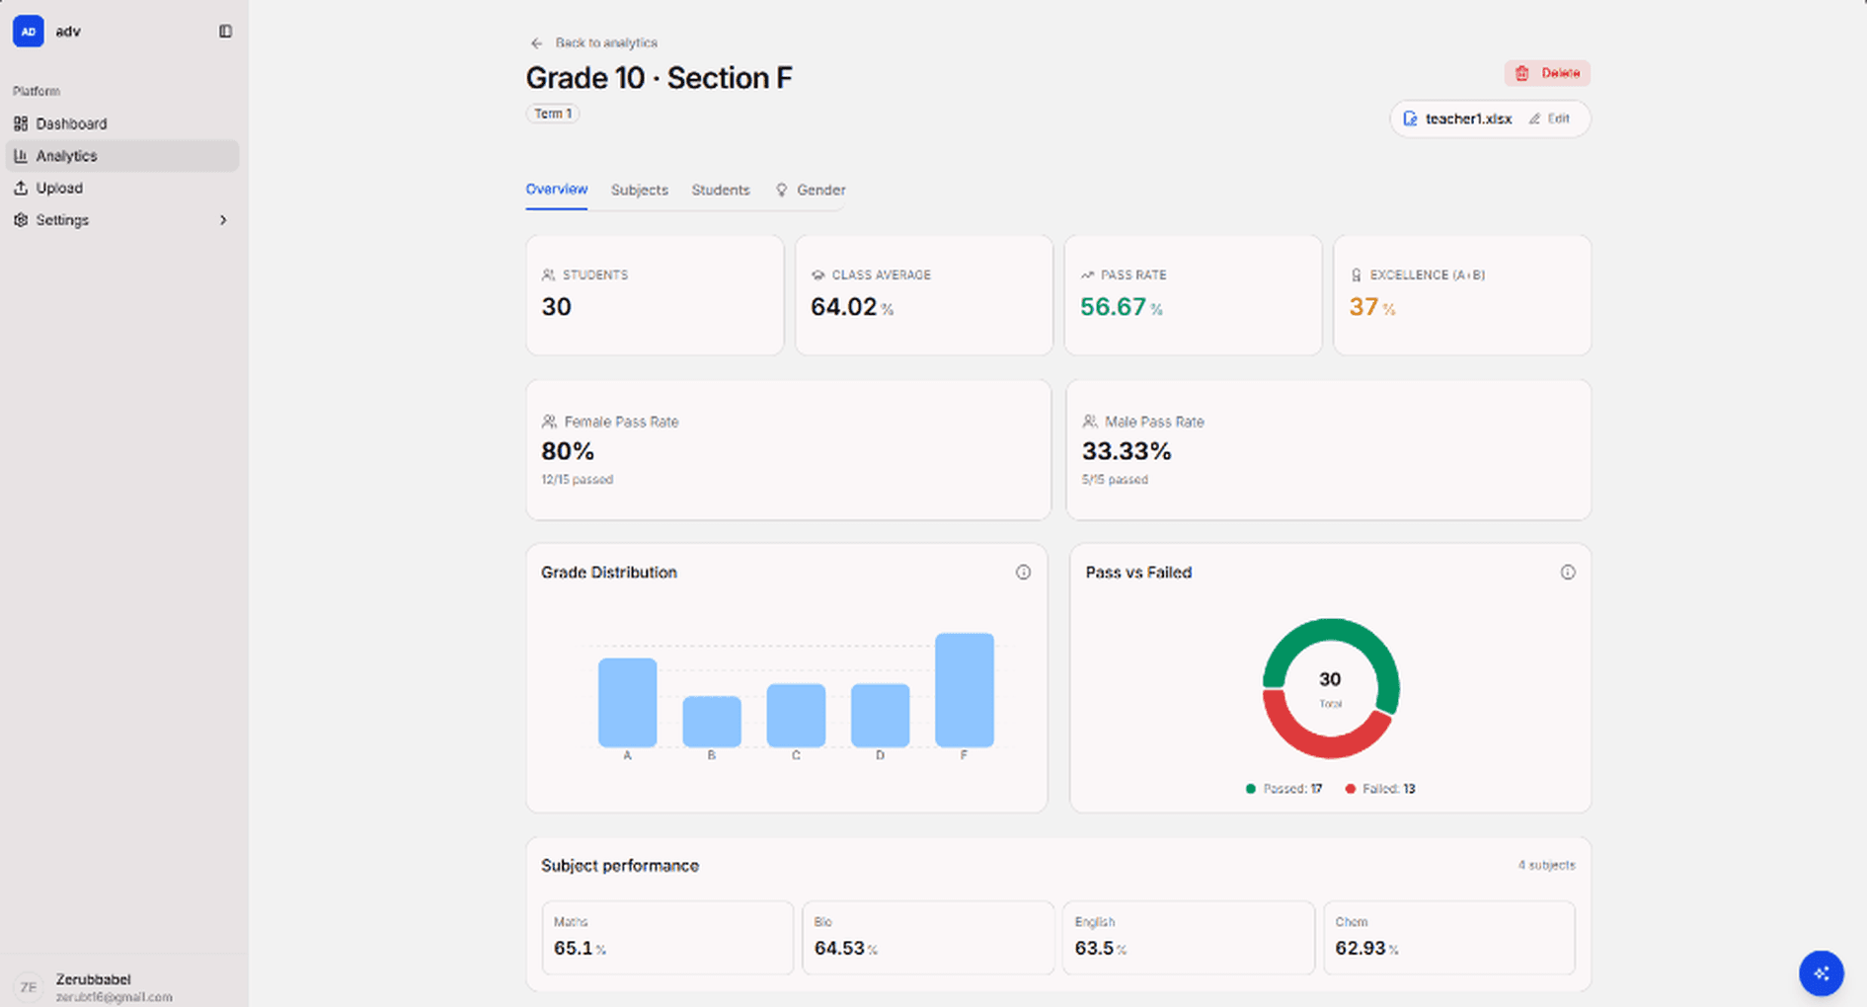Open the Chem subject card

(1449, 938)
